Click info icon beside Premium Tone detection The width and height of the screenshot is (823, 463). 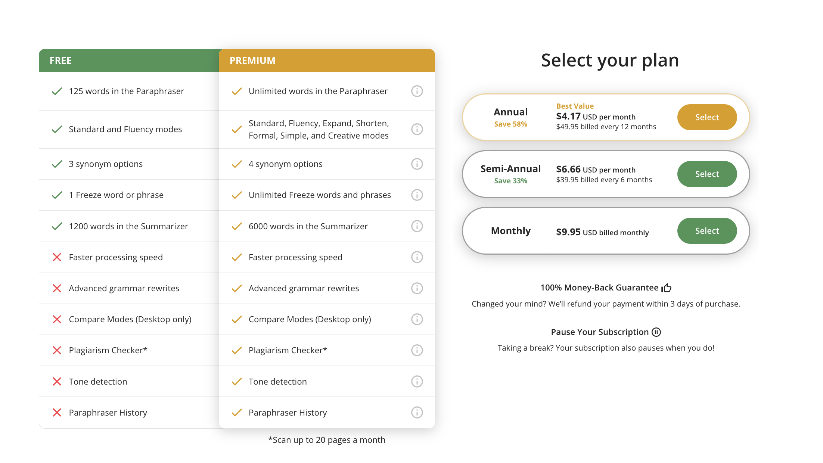[x=417, y=382]
